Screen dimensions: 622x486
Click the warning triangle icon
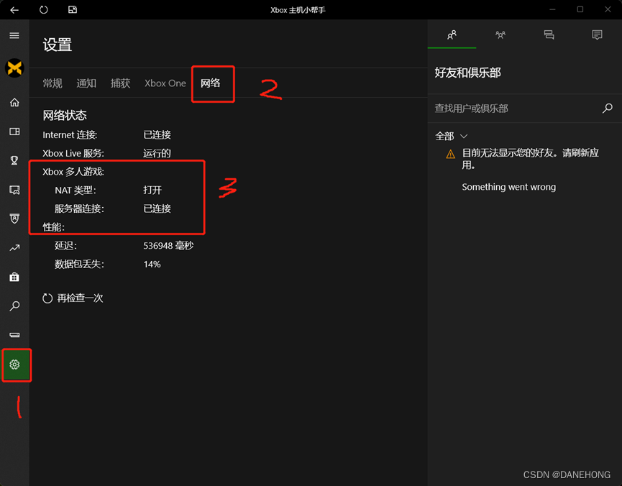(x=450, y=154)
